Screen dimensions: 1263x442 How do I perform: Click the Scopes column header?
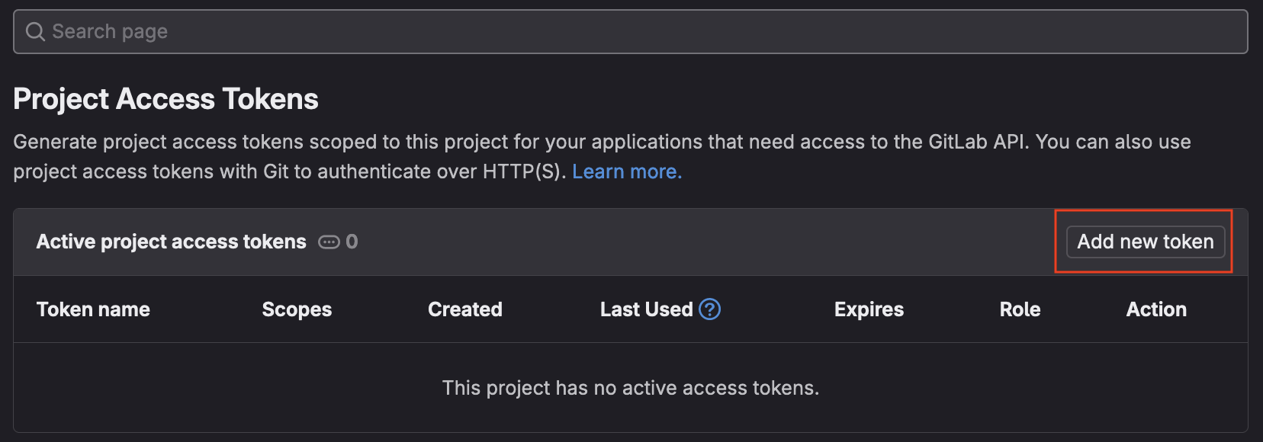coord(297,309)
